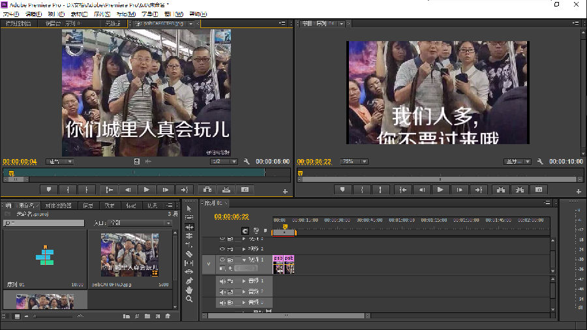
Task: Mute Audio 1 track speaker toggle
Action: (x=222, y=281)
